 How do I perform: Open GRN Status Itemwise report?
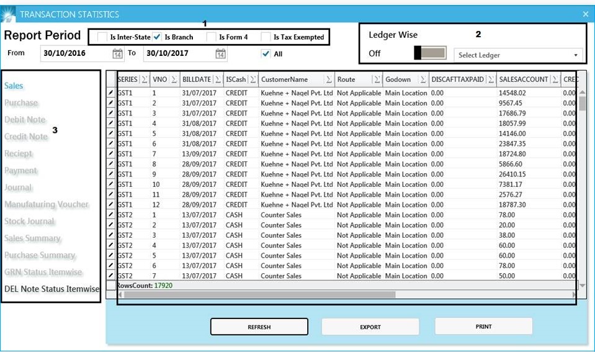coord(43,272)
